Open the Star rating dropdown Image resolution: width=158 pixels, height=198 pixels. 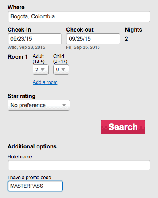(x=39, y=105)
